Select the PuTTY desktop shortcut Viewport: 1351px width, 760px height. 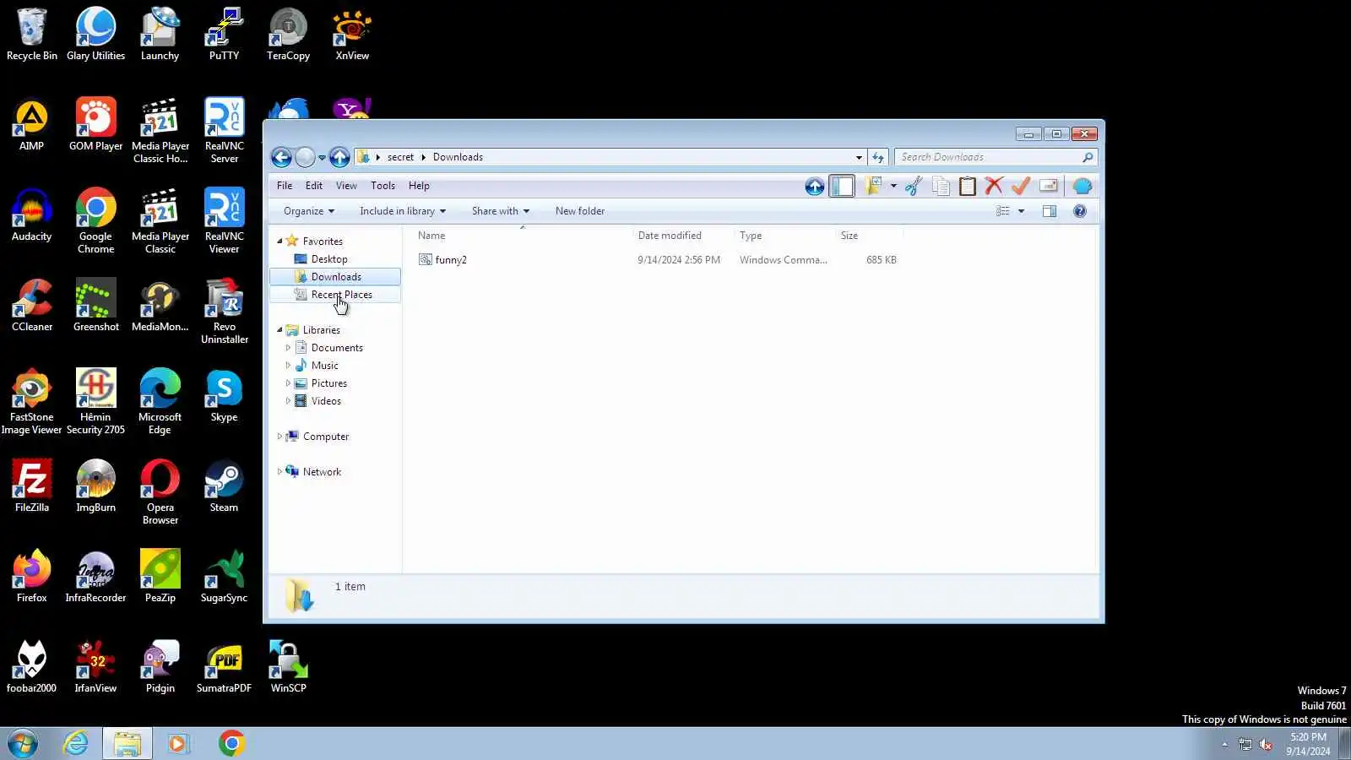(x=224, y=35)
